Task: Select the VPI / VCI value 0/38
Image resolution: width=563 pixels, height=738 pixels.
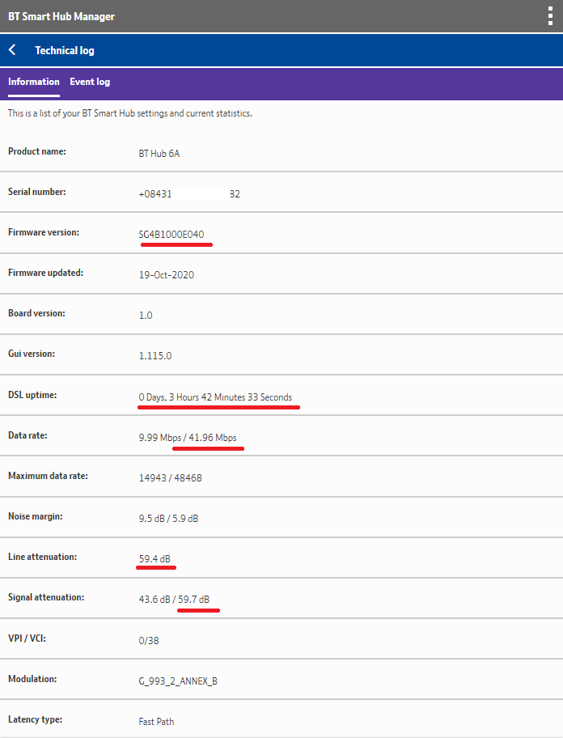Action: 147,639
